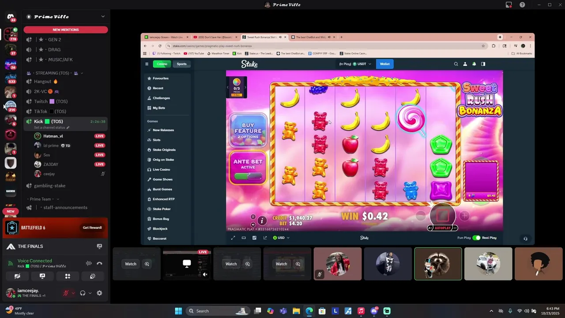Image resolution: width=565 pixels, height=318 pixels.
Task: Click Get Reward on Battlefield 6 banner
Action: 92,227
